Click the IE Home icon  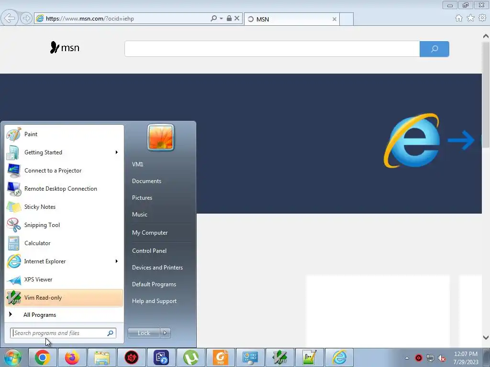459,18
